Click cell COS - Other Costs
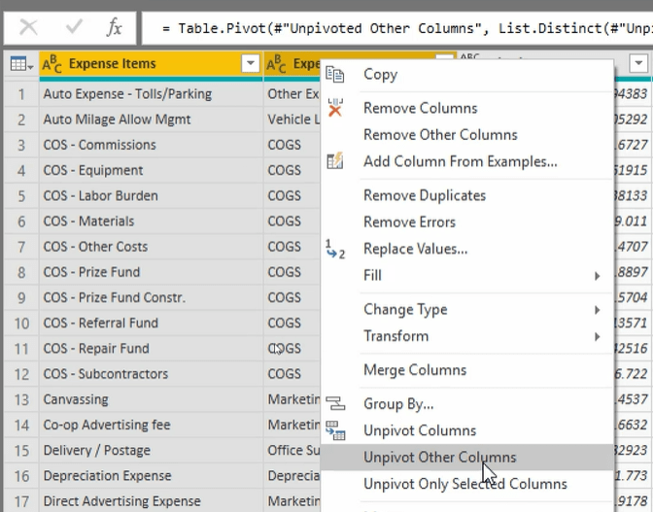653x512 pixels. coord(152,247)
